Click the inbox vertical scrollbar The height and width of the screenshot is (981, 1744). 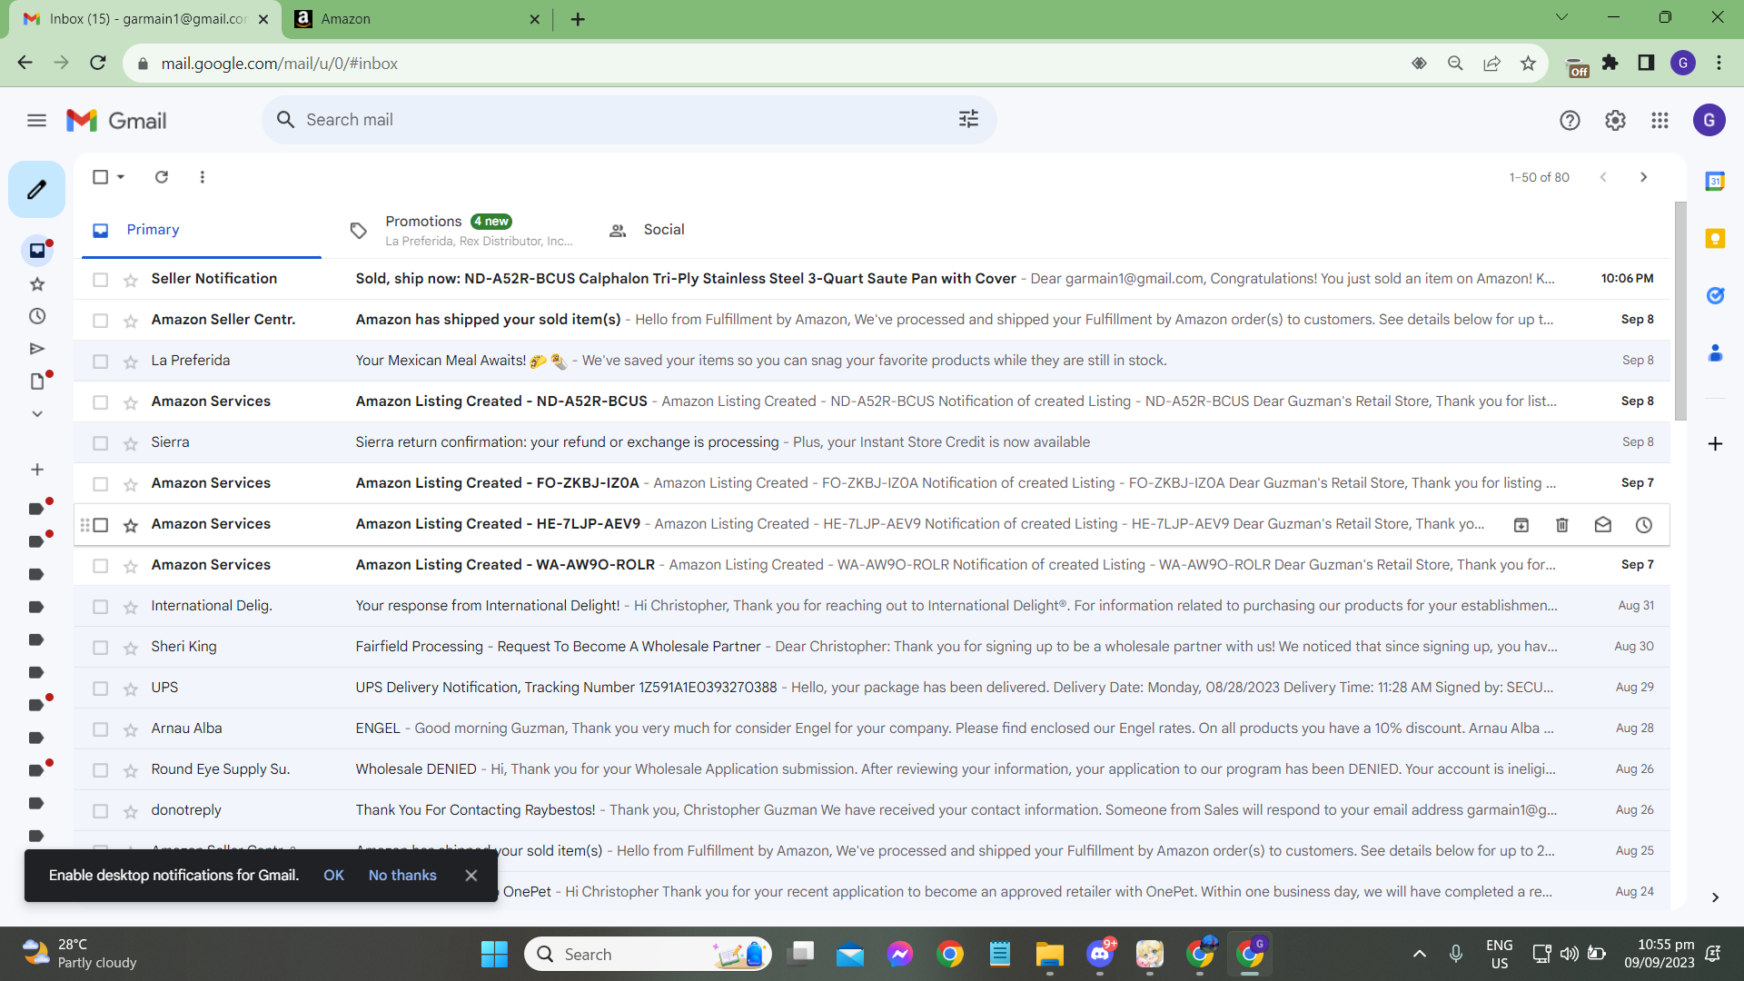coord(1680,311)
